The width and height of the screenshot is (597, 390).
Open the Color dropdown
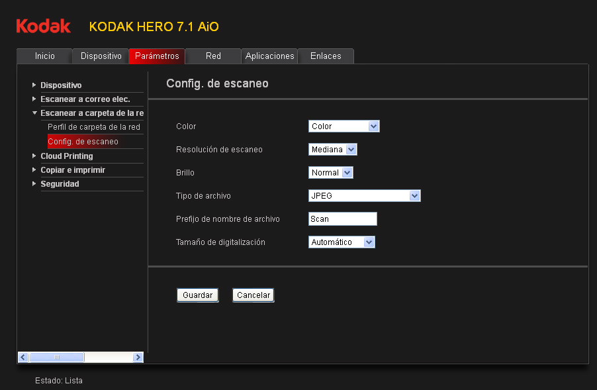[344, 126]
